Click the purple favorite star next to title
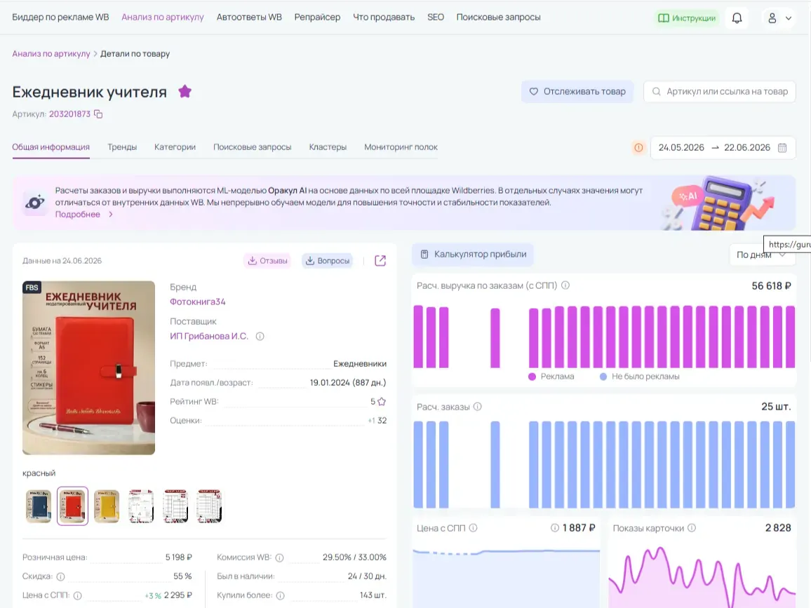Image resolution: width=811 pixels, height=608 pixels. [x=185, y=91]
